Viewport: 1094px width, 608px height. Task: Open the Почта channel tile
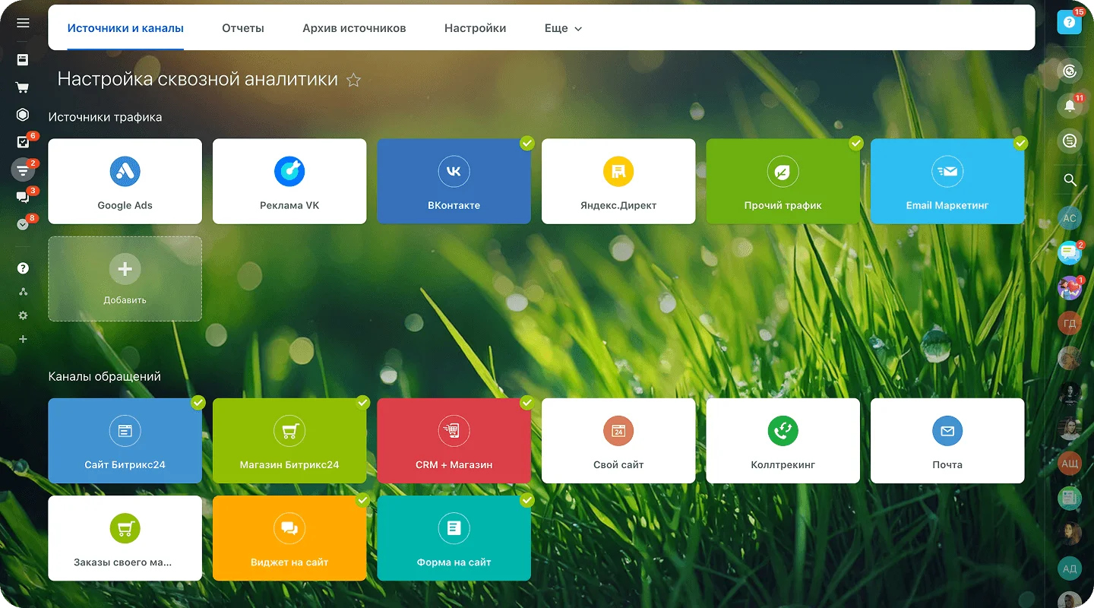947,441
